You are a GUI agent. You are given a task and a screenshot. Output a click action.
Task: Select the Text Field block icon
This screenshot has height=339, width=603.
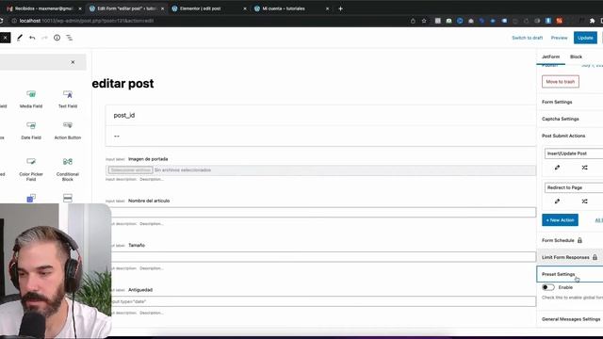pos(68,94)
